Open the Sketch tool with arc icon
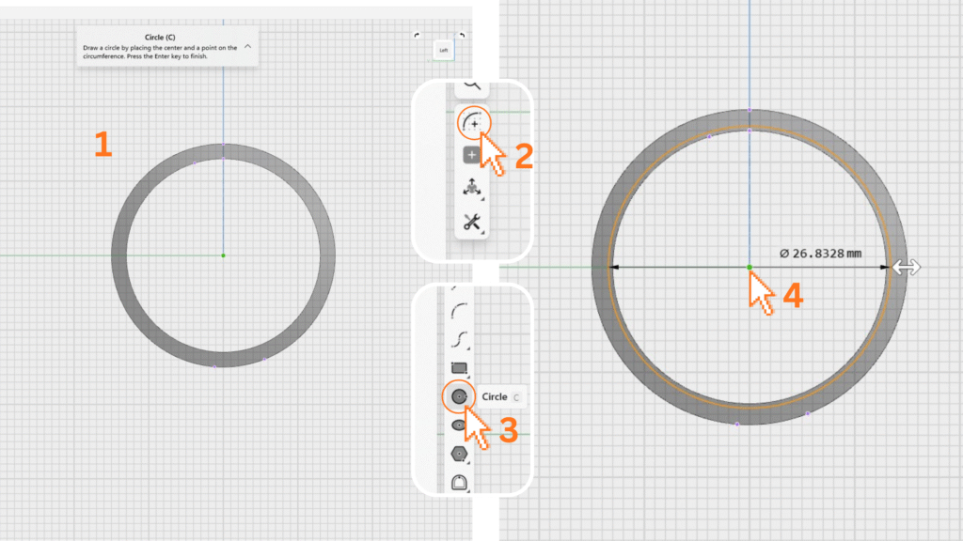 [x=473, y=123]
